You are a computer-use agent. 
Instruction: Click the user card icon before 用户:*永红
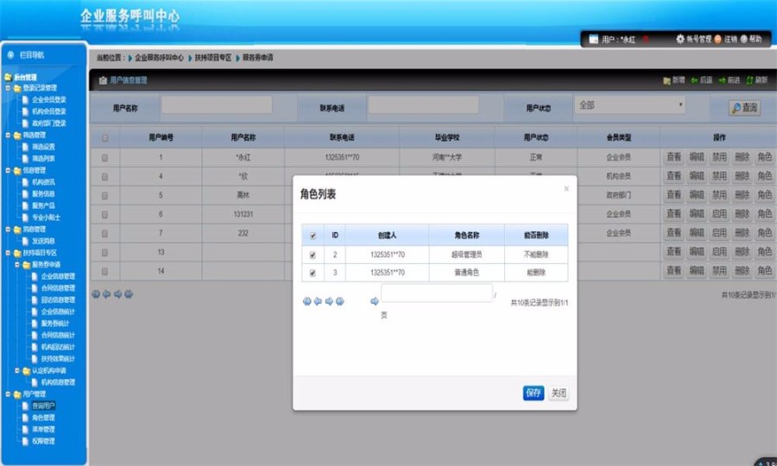tap(594, 39)
